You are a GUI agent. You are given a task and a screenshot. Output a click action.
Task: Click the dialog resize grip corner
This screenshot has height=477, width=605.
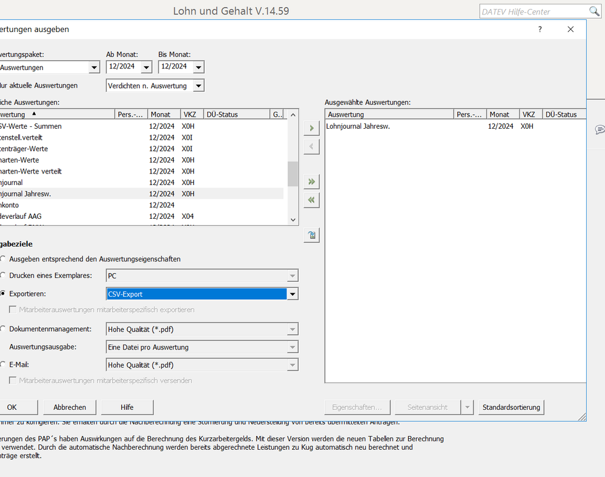[582, 417]
